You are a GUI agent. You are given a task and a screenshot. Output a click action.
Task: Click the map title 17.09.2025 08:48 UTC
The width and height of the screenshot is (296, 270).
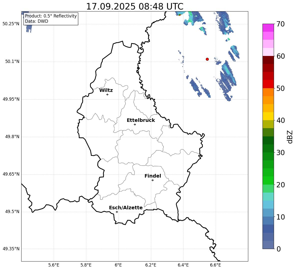coord(135,6)
